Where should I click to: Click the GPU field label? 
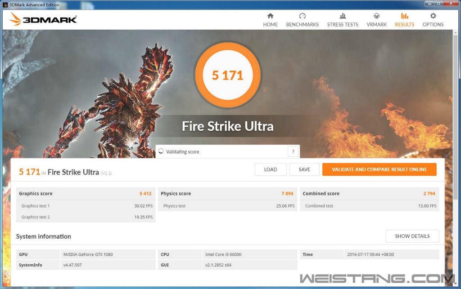click(x=23, y=255)
